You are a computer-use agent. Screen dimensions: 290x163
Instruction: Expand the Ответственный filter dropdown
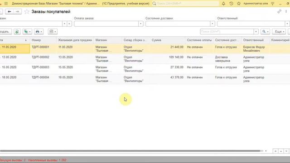click(287, 24)
